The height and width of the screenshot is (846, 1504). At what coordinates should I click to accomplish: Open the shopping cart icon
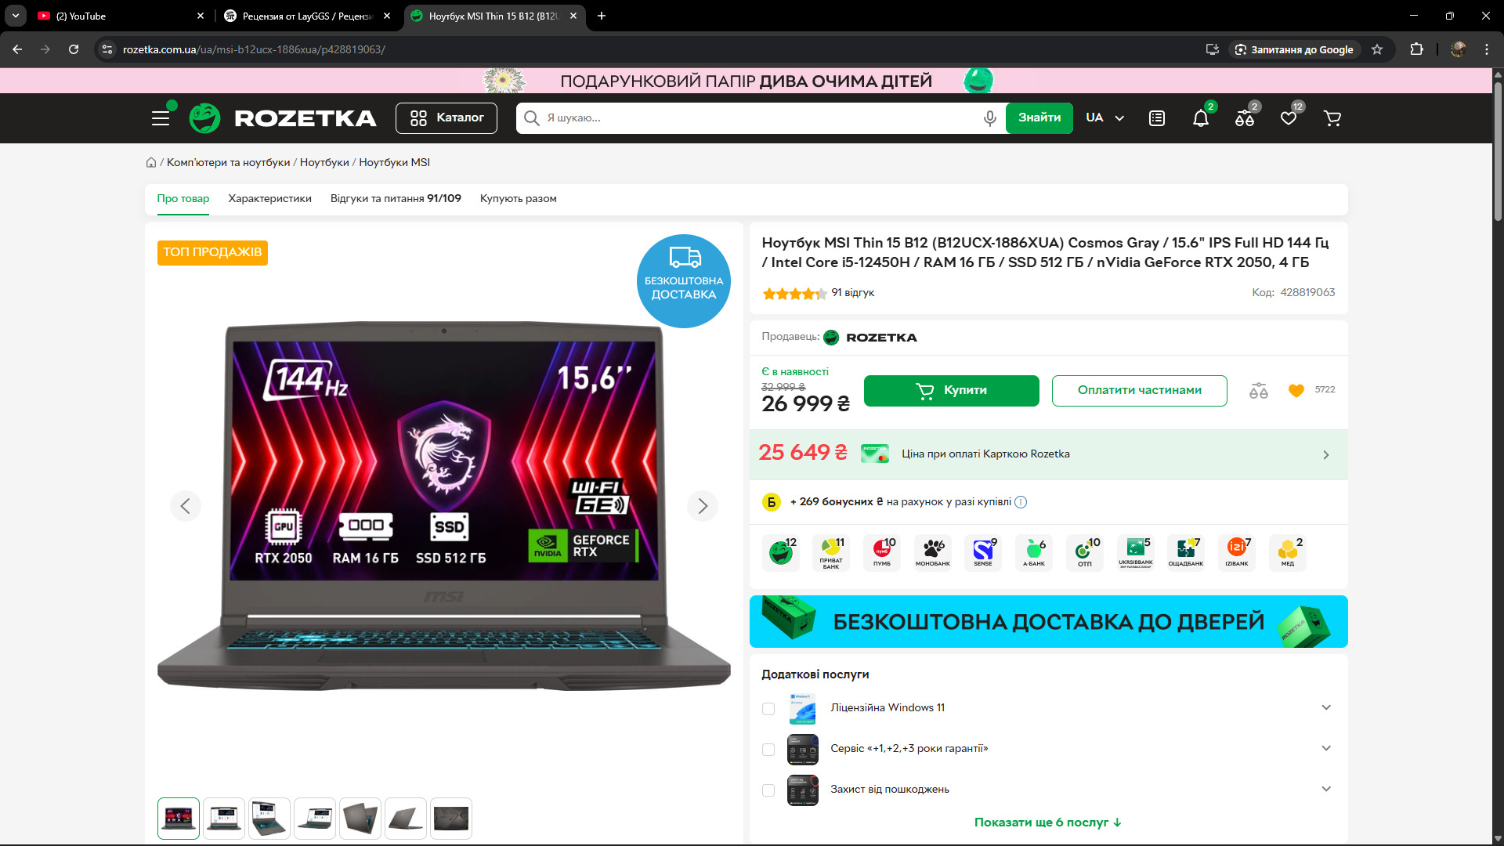coord(1332,118)
